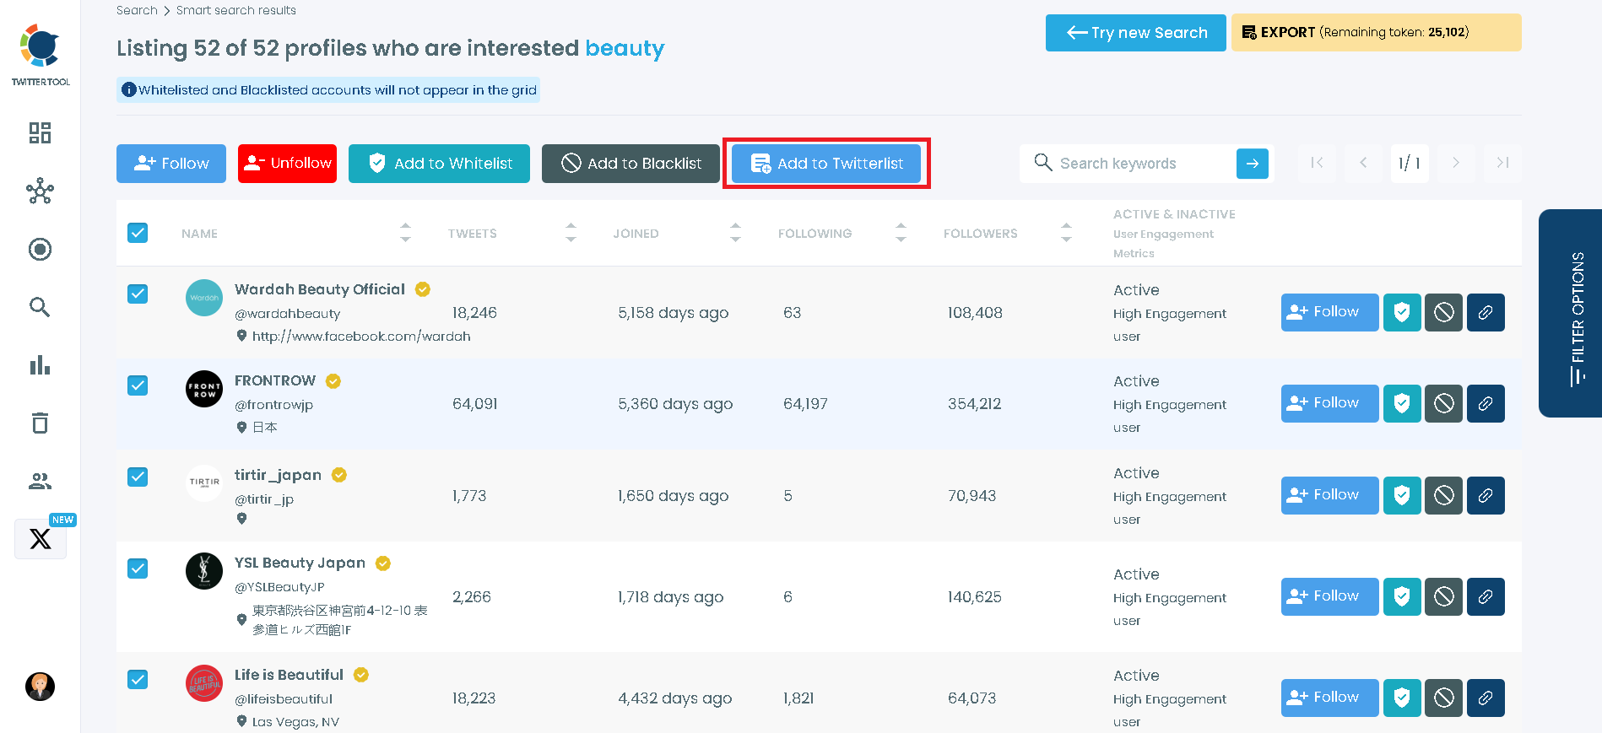1602x733 pixels.
Task: Open the new X icon in sidebar
Action: point(41,538)
